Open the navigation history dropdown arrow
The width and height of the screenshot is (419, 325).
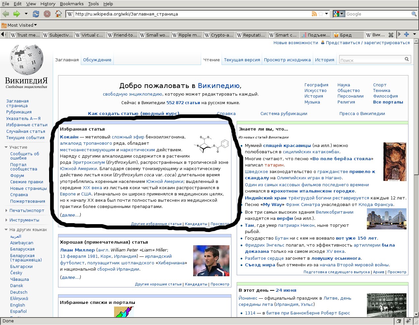pos(26,14)
